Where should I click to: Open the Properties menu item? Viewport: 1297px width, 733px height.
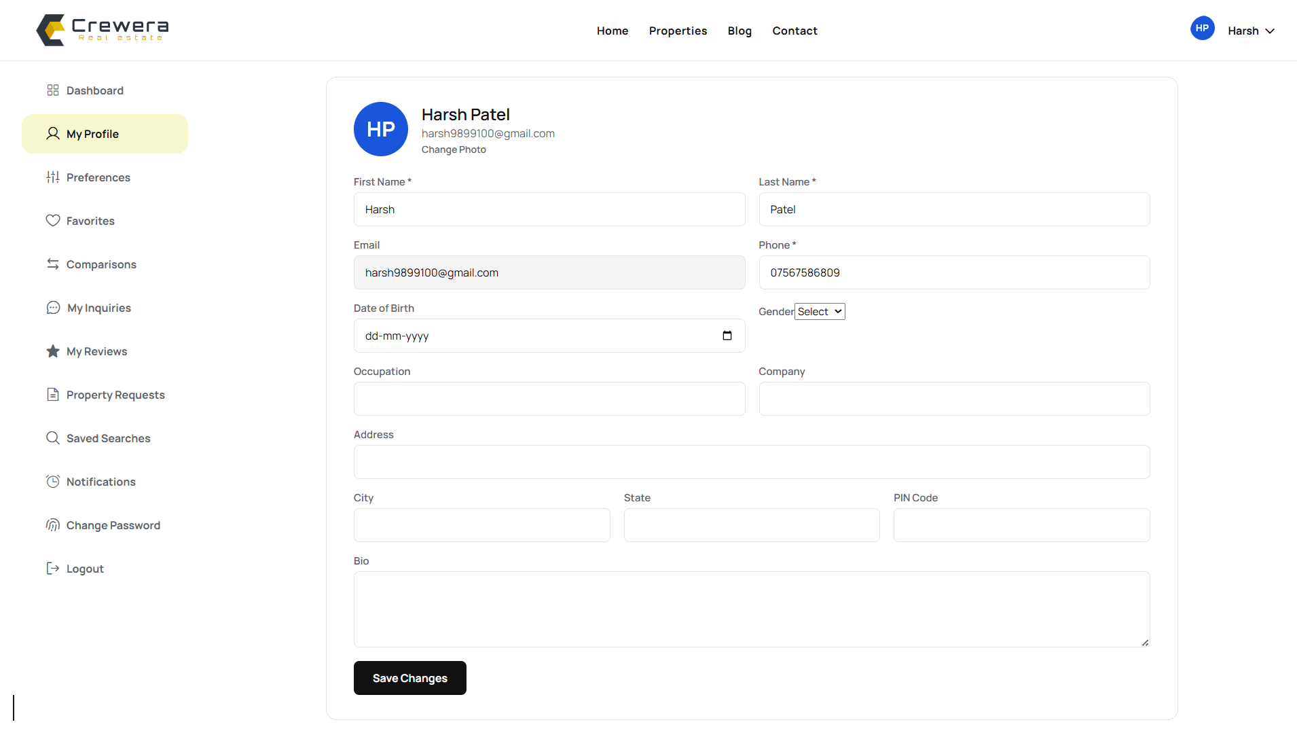[678, 31]
